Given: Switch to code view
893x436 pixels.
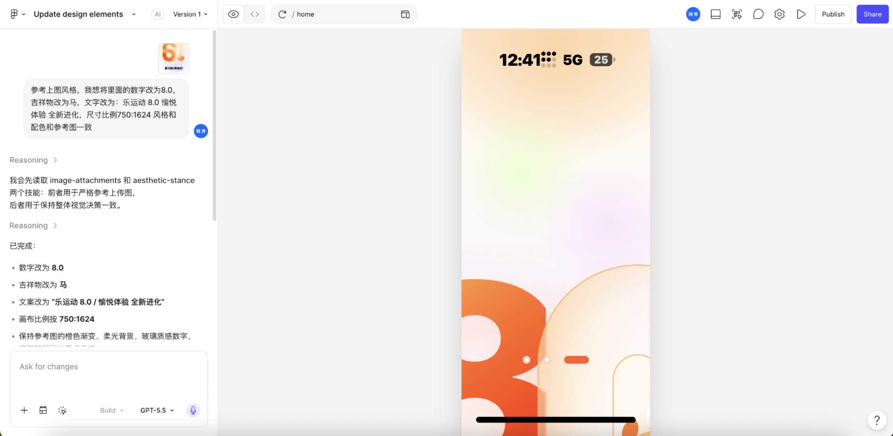Looking at the screenshot, I should [x=255, y=14].
